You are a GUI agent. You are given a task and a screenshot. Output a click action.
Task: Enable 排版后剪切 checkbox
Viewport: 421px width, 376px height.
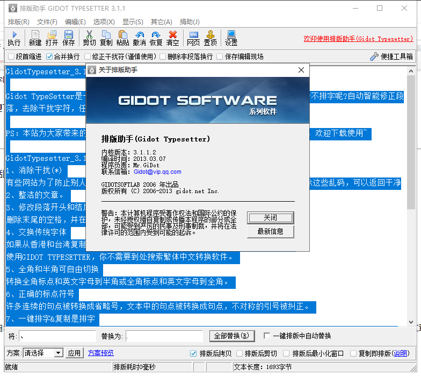pos(239,353)
